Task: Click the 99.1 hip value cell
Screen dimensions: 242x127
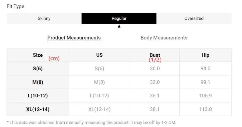Action: [x=205, y=82]
